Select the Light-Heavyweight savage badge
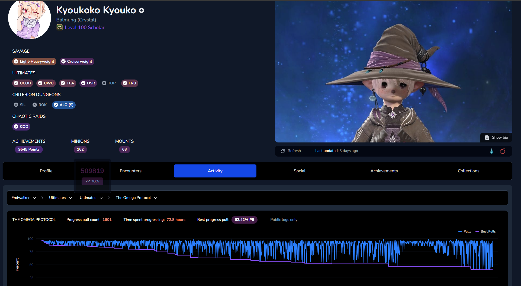Image resolution: width=521 pixels, height=286 pixels. click(34, 62)
